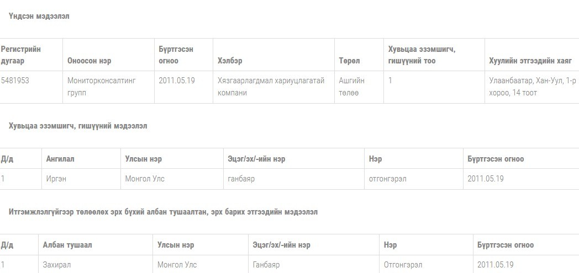The image size is (579, 273).
Task: Click the Ангилал column header
Action: (60, 159)
